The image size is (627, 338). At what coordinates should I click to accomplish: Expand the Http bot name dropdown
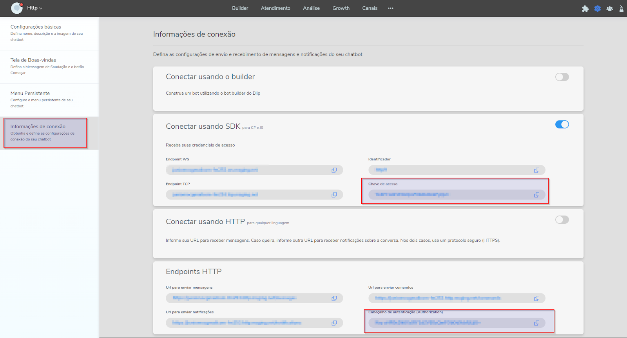pos(34,8)
